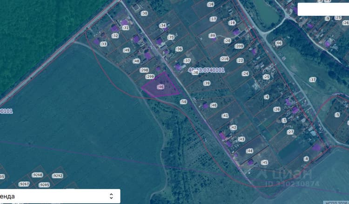Pick parcel label 19
Viewport: 349px width, 204px height.
coord(232,23)
